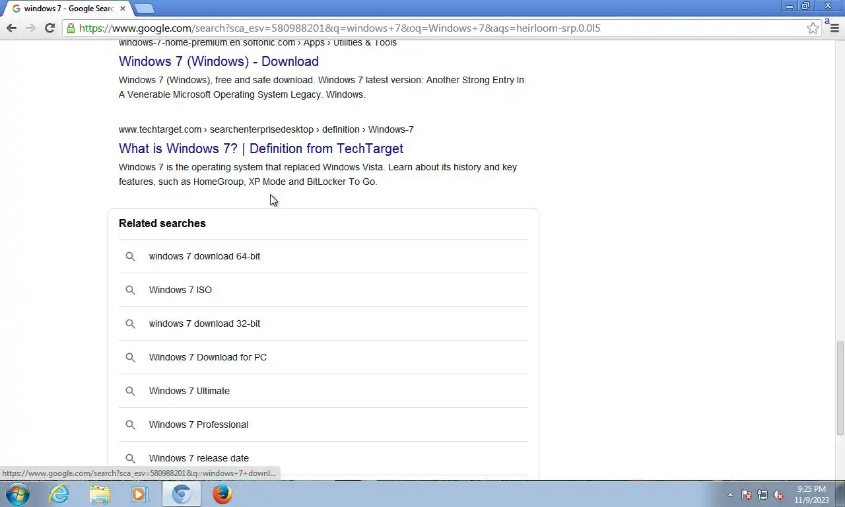Click the Action Center flag tray icon
This screenshot has width=845, height=507.
point(747,494)
